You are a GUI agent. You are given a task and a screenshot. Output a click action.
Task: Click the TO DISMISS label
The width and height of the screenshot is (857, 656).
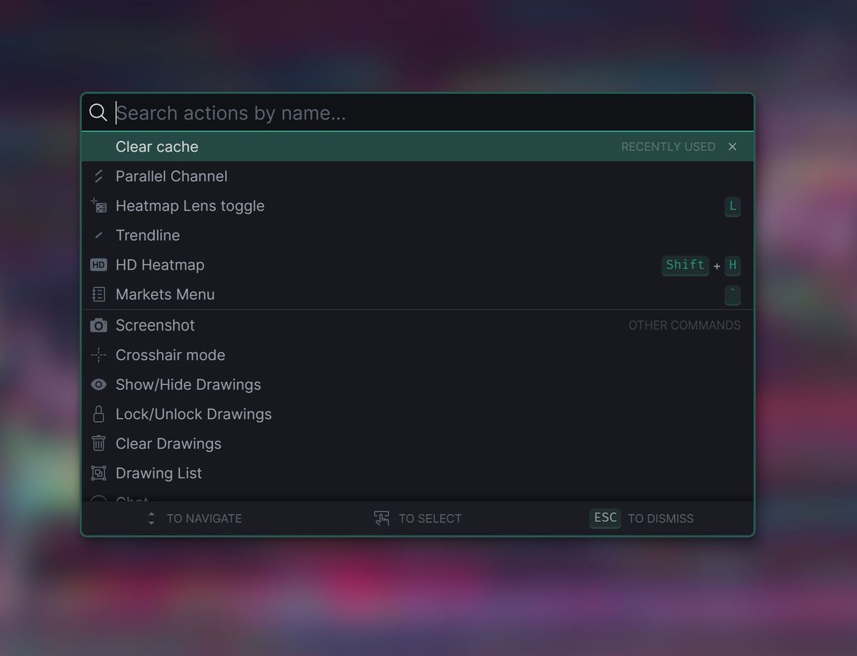[x=661, y=519]
